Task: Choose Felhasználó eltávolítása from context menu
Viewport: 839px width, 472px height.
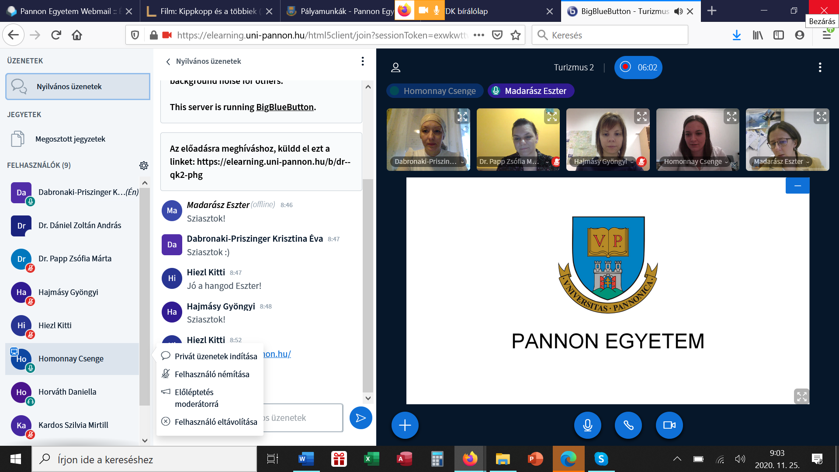Action: (x=215, y=422)
